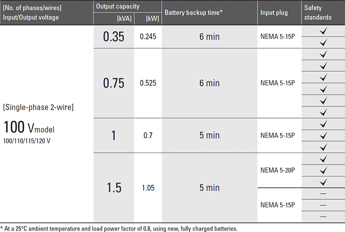345x232 pixels.
Task: Click the 0.245 kW value
Action: (x=148, y=37)
